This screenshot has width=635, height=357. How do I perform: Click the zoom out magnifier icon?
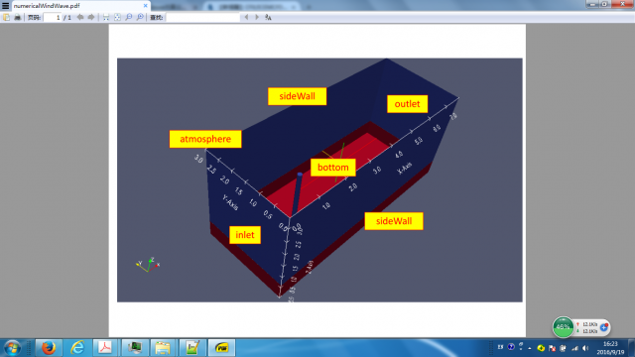(129, 17)
